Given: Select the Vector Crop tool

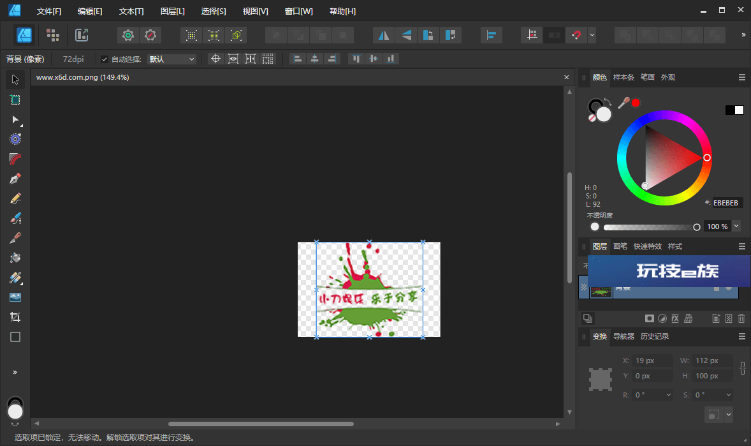Looking at the screenshot, I should click(15, 317).
